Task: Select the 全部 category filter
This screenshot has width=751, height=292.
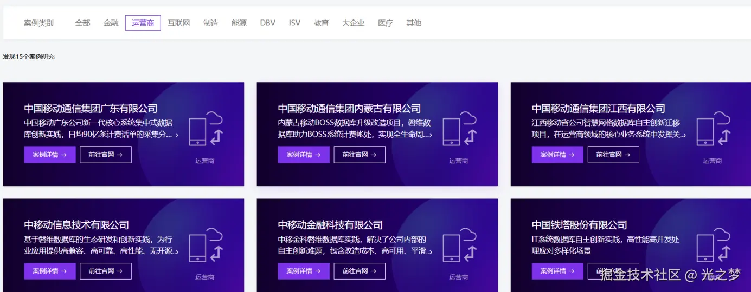Action: coord(83,23)
